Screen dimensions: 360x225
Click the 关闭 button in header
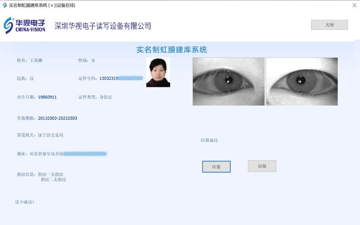point(329,25)
